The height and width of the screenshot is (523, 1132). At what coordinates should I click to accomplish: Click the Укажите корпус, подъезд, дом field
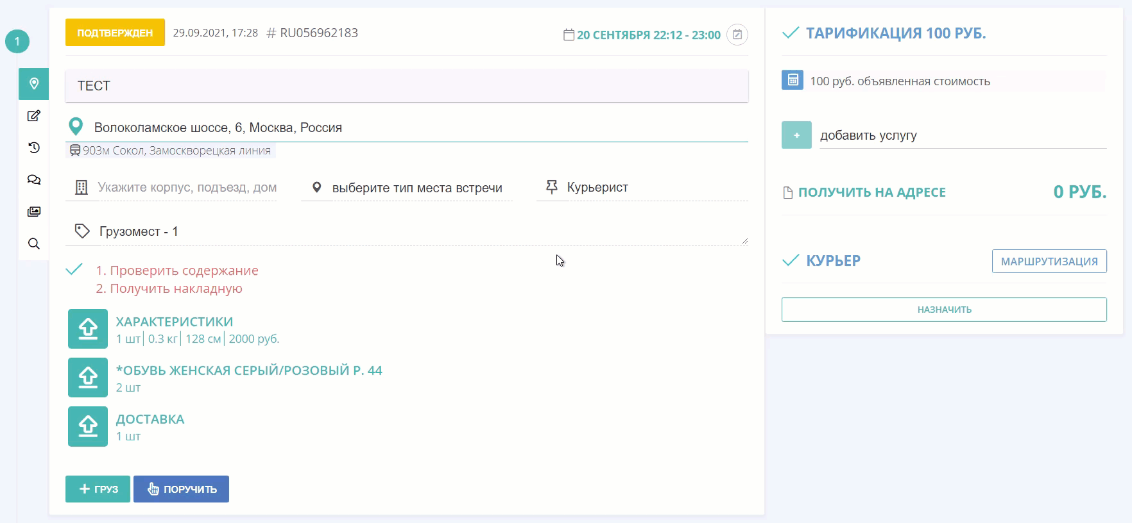coord(187,188)
